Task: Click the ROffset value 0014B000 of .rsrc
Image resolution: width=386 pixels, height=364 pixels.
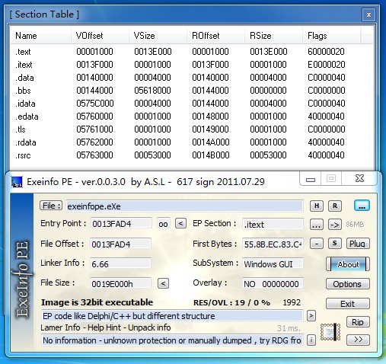Action: point(211,155)
